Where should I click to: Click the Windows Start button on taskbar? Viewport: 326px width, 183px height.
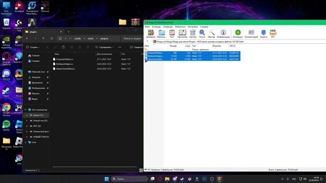pos(106,179)
